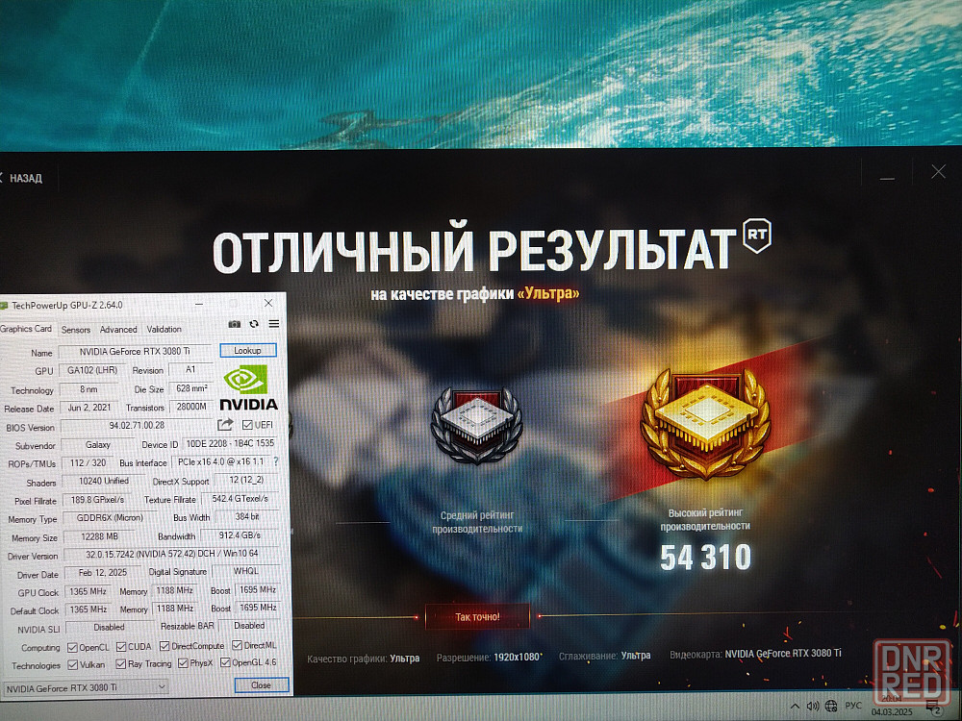The height and width of the screenshot is (721, 962).
Task: Toggle the Ray Tracing checkbox
Action: (121, 664)
